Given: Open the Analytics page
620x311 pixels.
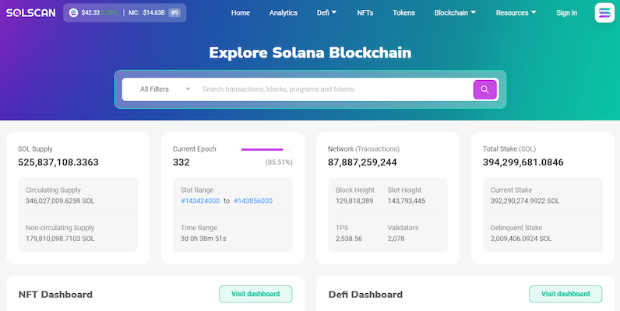Looking at the screenshot, I should click(283, 12).
